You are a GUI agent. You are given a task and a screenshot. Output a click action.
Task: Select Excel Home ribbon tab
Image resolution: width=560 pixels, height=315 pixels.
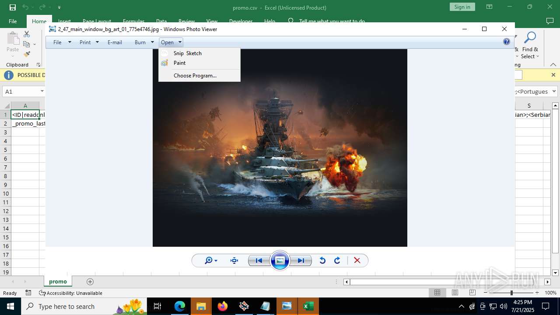(x=39, y=21)
